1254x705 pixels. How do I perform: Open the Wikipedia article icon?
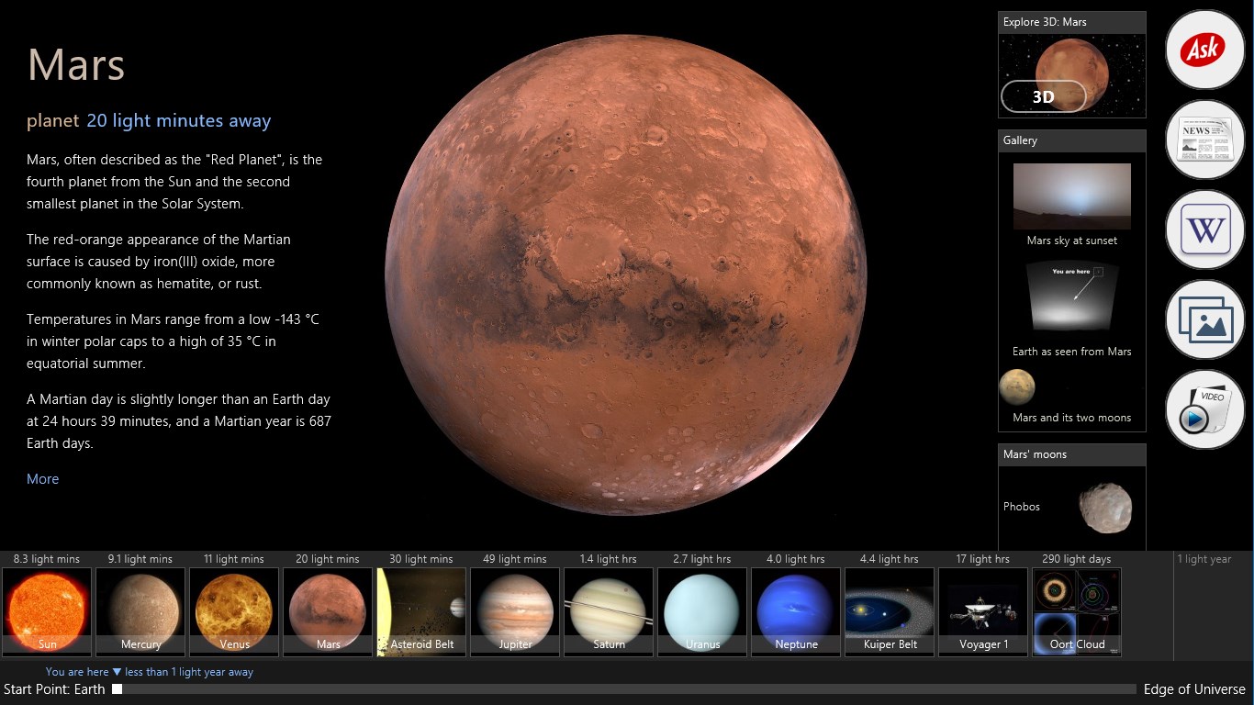point(1204,229)
